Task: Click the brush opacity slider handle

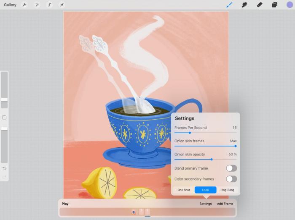Action: [x=4, y=128]
